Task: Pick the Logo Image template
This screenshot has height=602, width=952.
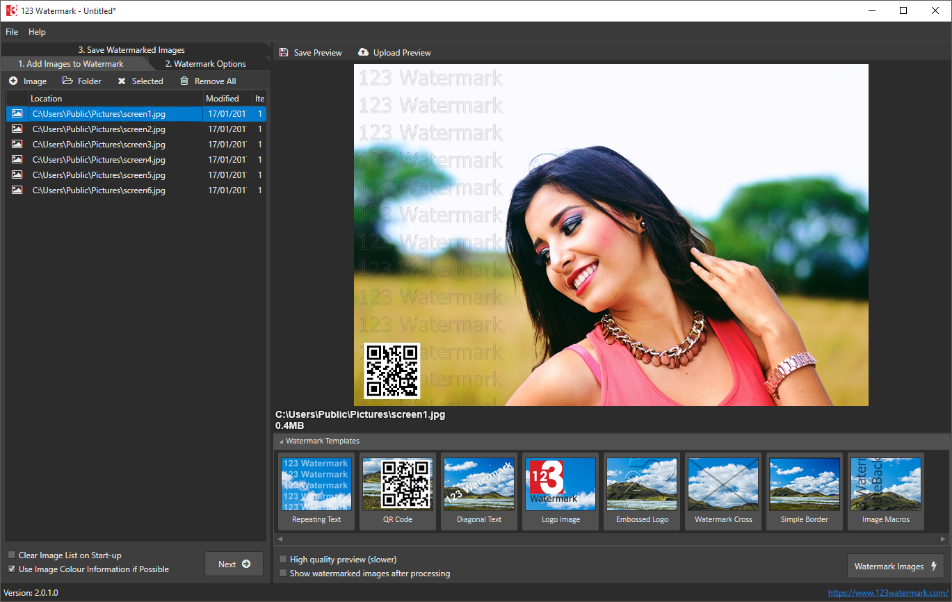Action: 560,491
